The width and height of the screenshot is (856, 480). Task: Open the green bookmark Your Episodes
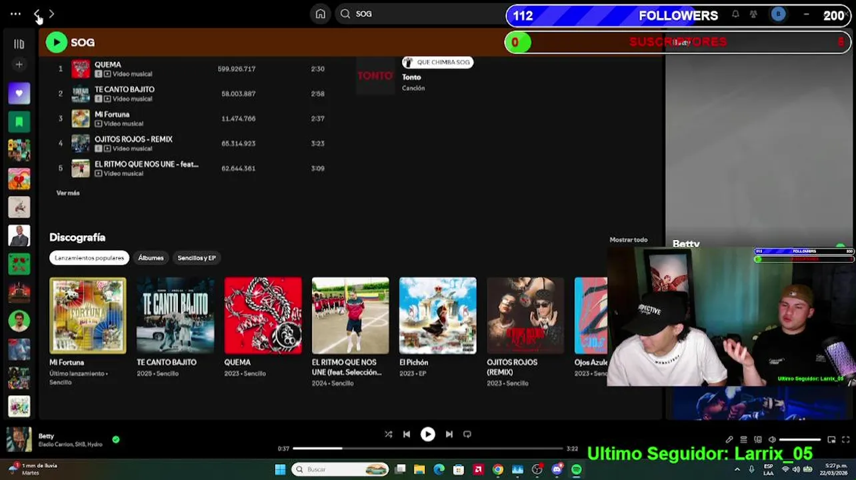pos(19,122)
